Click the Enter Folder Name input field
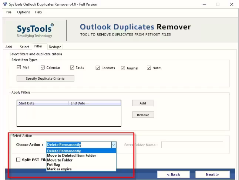This screenshot has width=239, height=180. pos(192,145)
